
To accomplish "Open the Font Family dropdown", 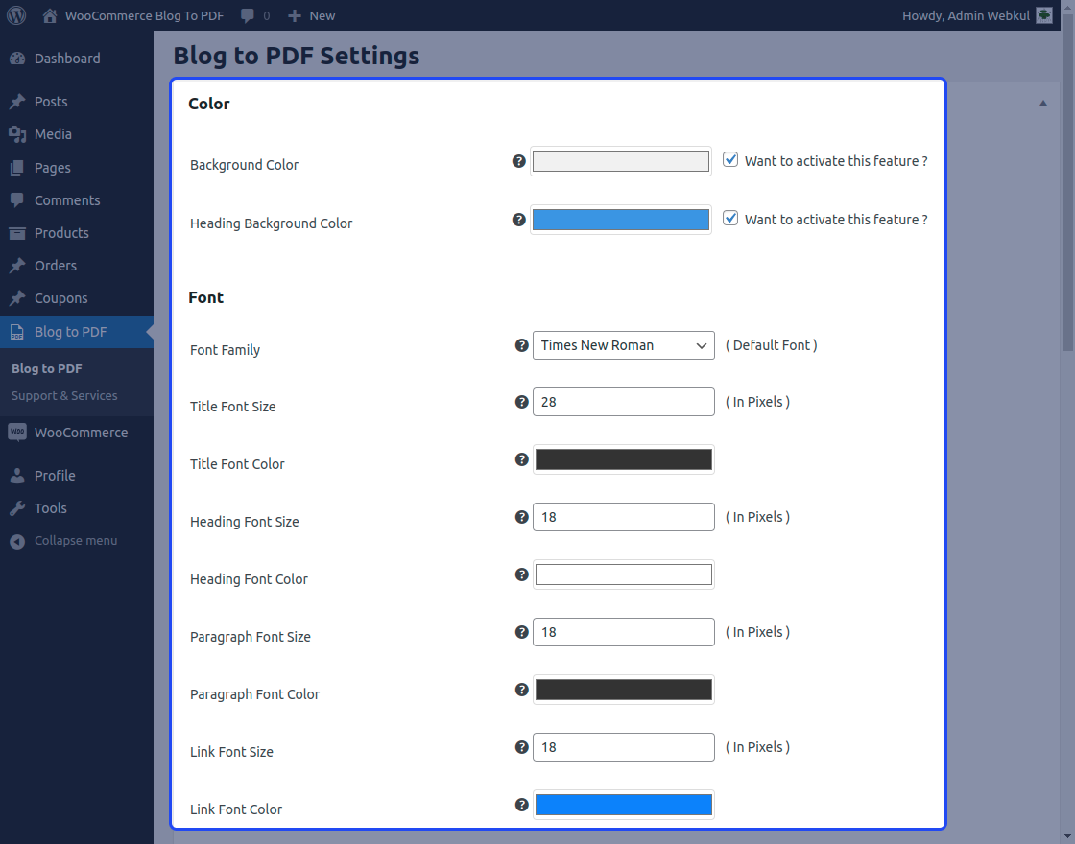I will point(623,345).
